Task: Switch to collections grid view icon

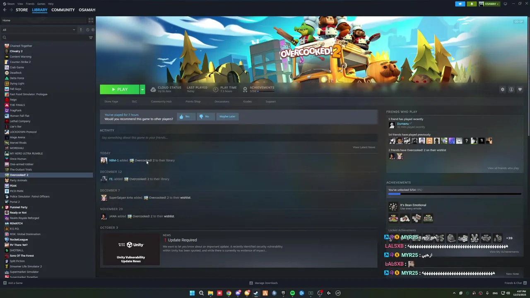Action: coord(91,20)
